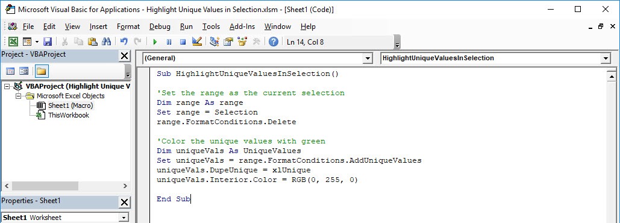Toggle Design Mode

tap(197, 42)
